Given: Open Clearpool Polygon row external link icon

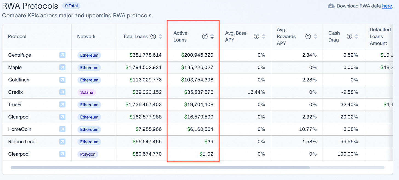Looking at the screenshot, I should (62, 154).
